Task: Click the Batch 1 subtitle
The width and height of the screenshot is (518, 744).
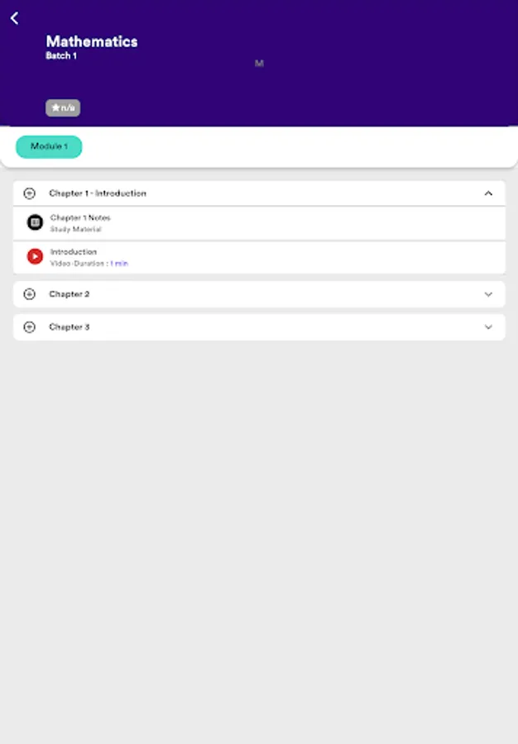Action: 60,55
